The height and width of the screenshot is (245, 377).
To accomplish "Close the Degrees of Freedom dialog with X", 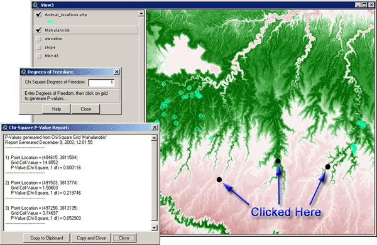I will click(117, 72).
